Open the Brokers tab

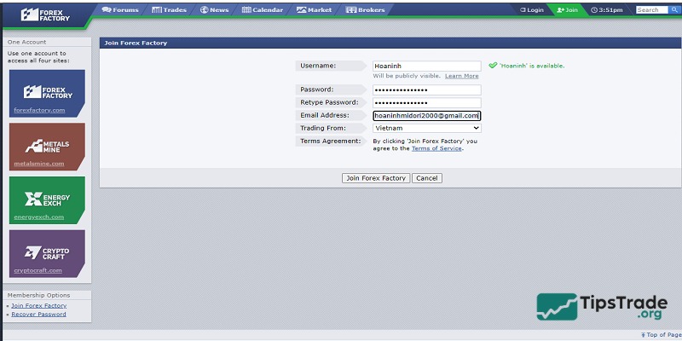(x=366, y=10)
